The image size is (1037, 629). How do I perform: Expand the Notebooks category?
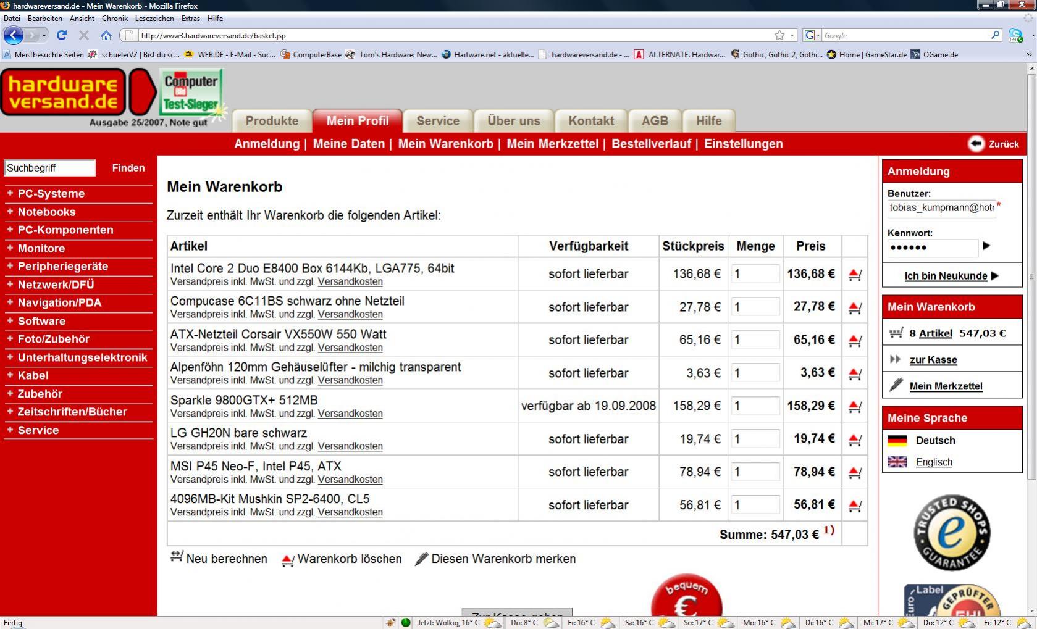click(x=46, y=212)
